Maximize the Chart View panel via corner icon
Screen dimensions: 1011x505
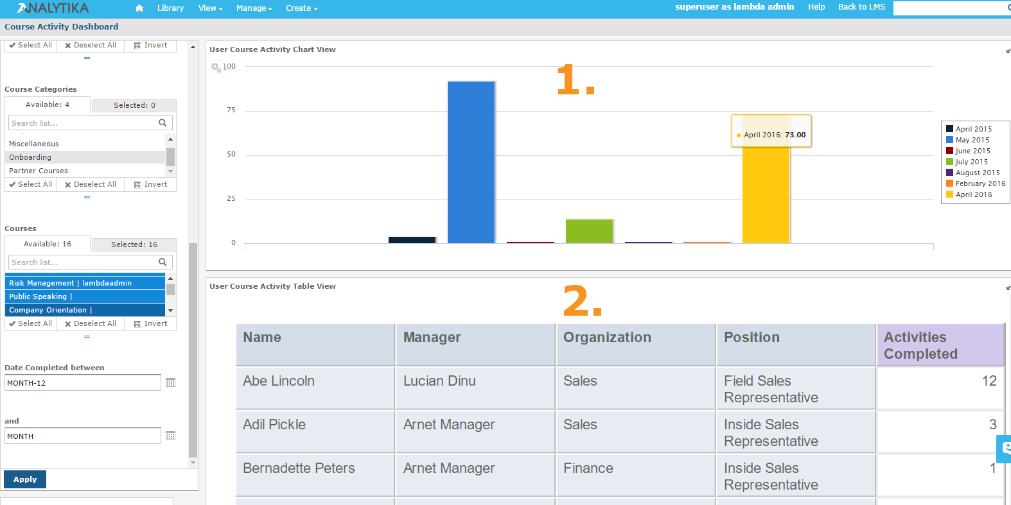tap(1008, 51)
